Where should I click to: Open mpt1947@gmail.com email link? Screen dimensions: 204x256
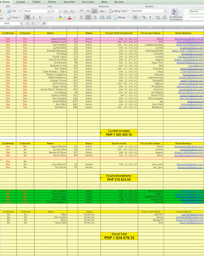[x=192, y=214]
